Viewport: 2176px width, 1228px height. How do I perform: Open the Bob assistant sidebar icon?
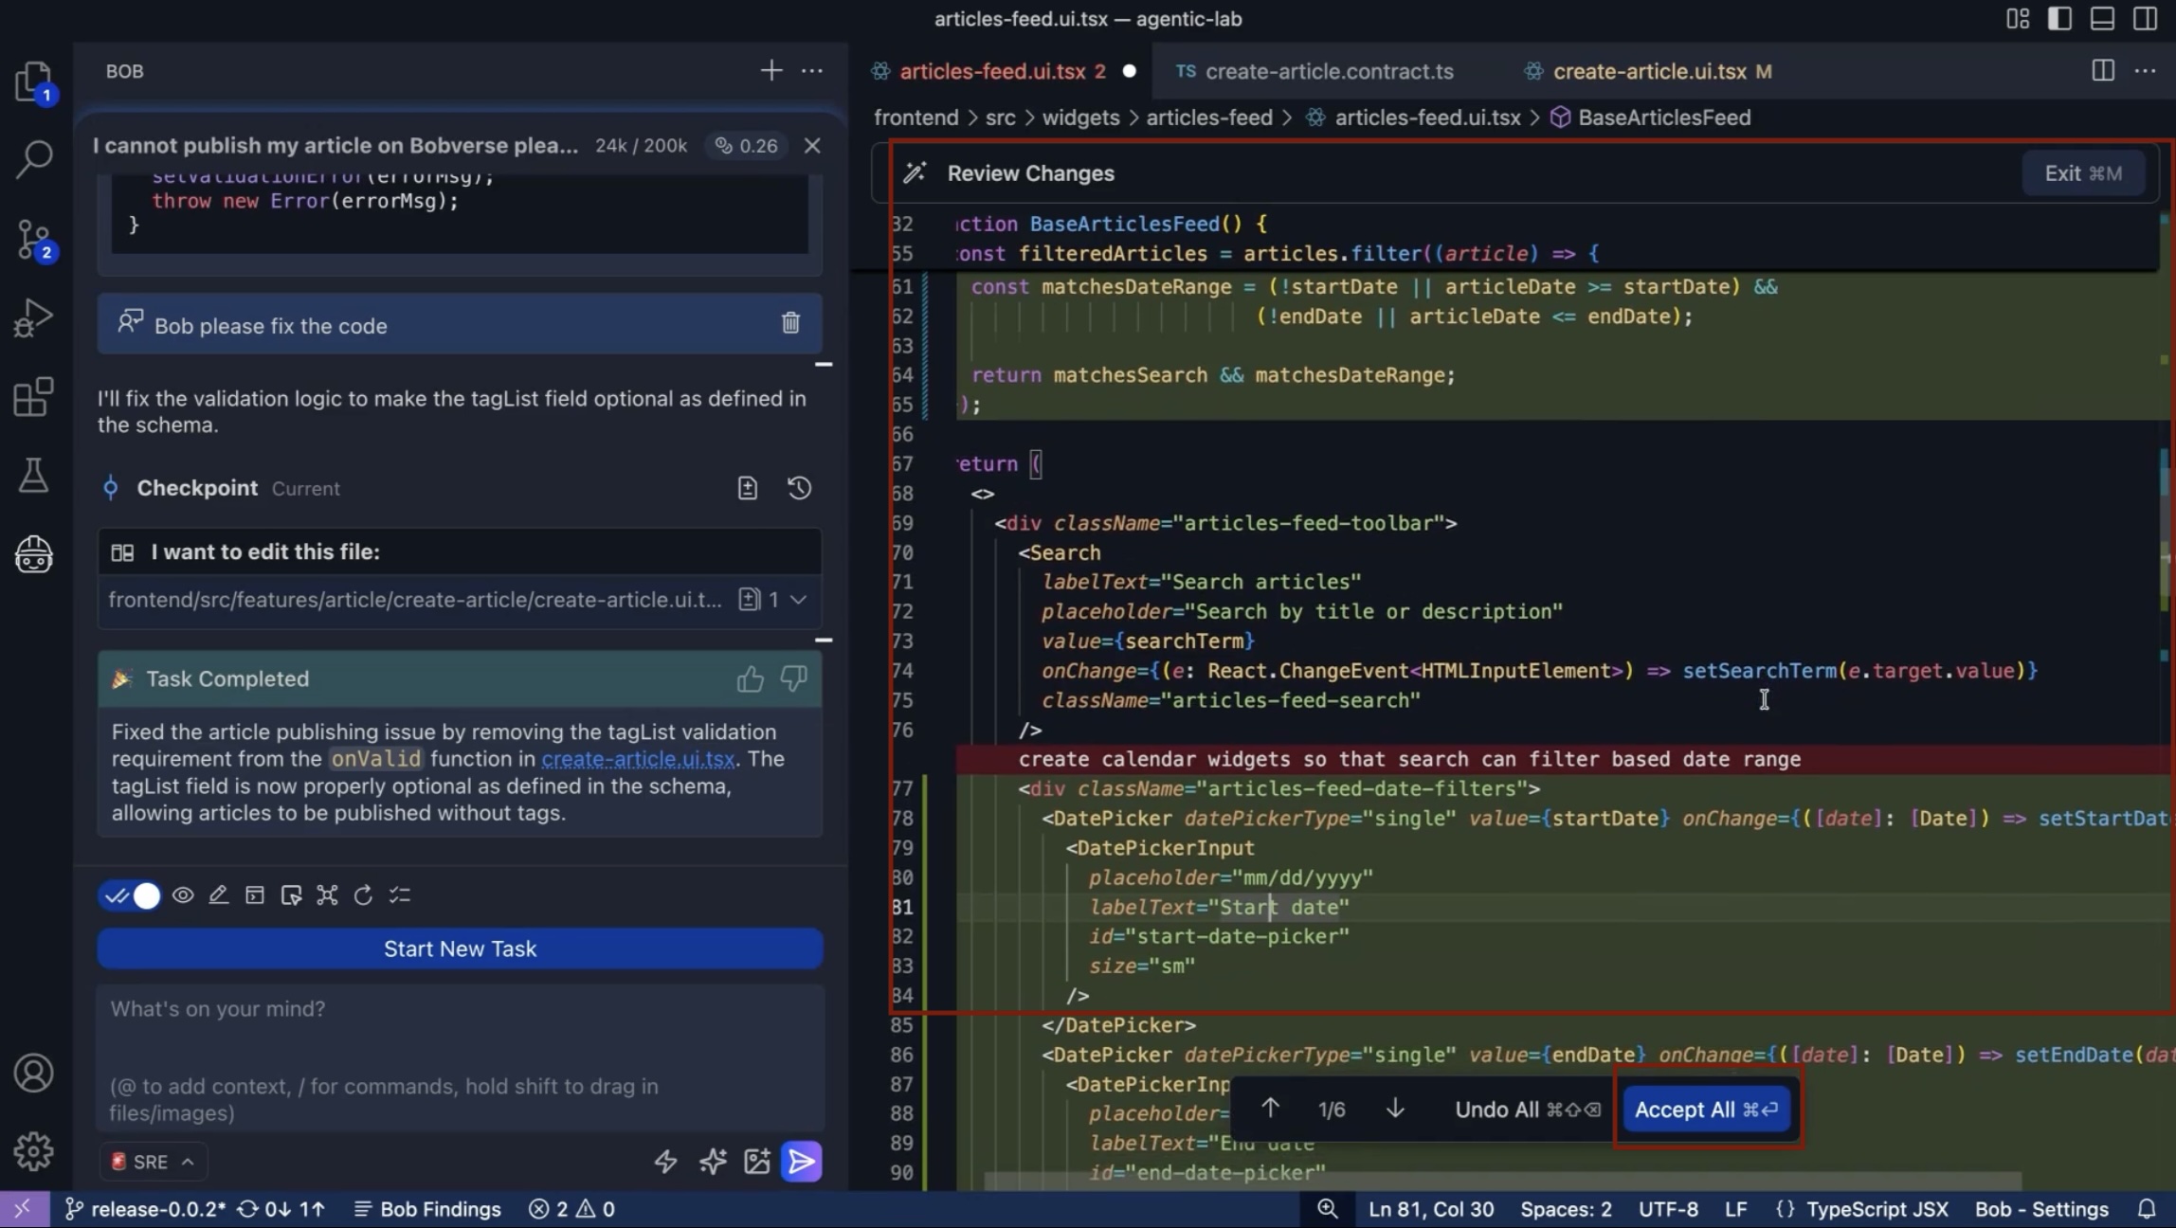pyautogui.click(x=33, y=554)
